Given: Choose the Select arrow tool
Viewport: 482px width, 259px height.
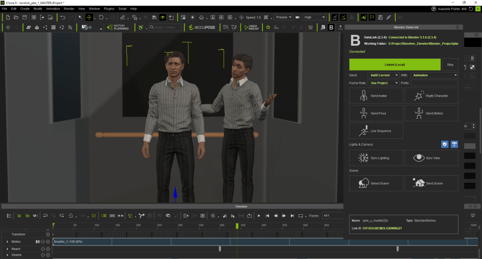Looking at the screenshot, I should (80, 17).
